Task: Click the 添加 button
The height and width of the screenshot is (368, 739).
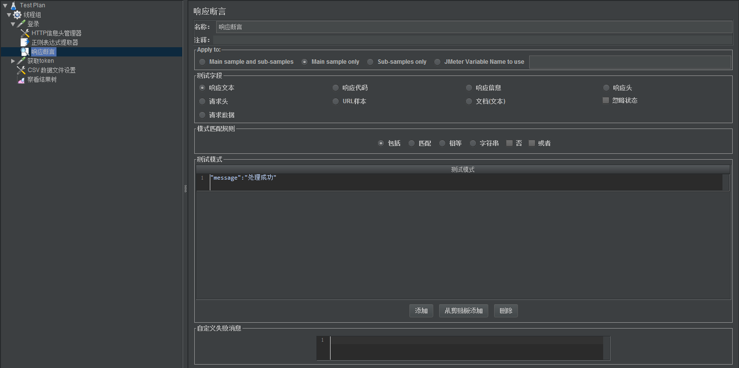Action: click(421, 311)
